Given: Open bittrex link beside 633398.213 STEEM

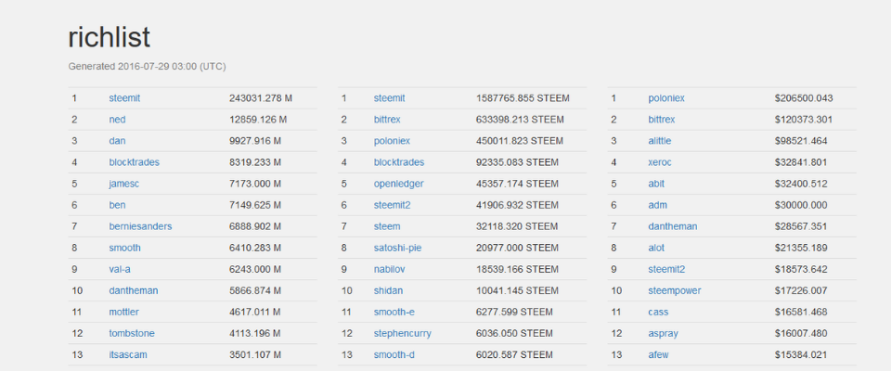Looking at the screenshot, I should (x=389, y=120).
